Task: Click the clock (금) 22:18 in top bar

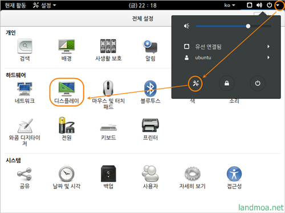Action: click(x=142, y=5)
